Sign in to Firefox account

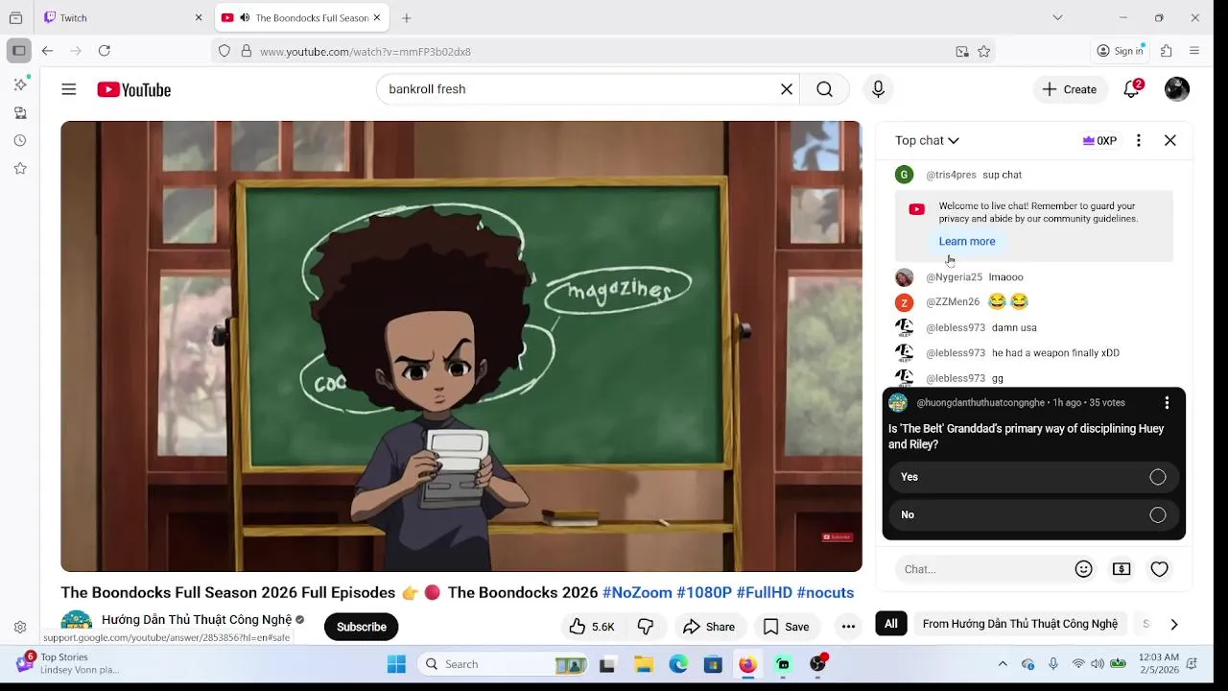1121,51
